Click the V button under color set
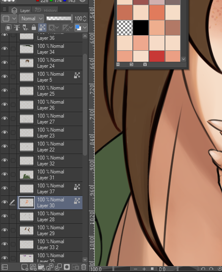This screenshot has height=272, width=222. click(x=145, y=64)
